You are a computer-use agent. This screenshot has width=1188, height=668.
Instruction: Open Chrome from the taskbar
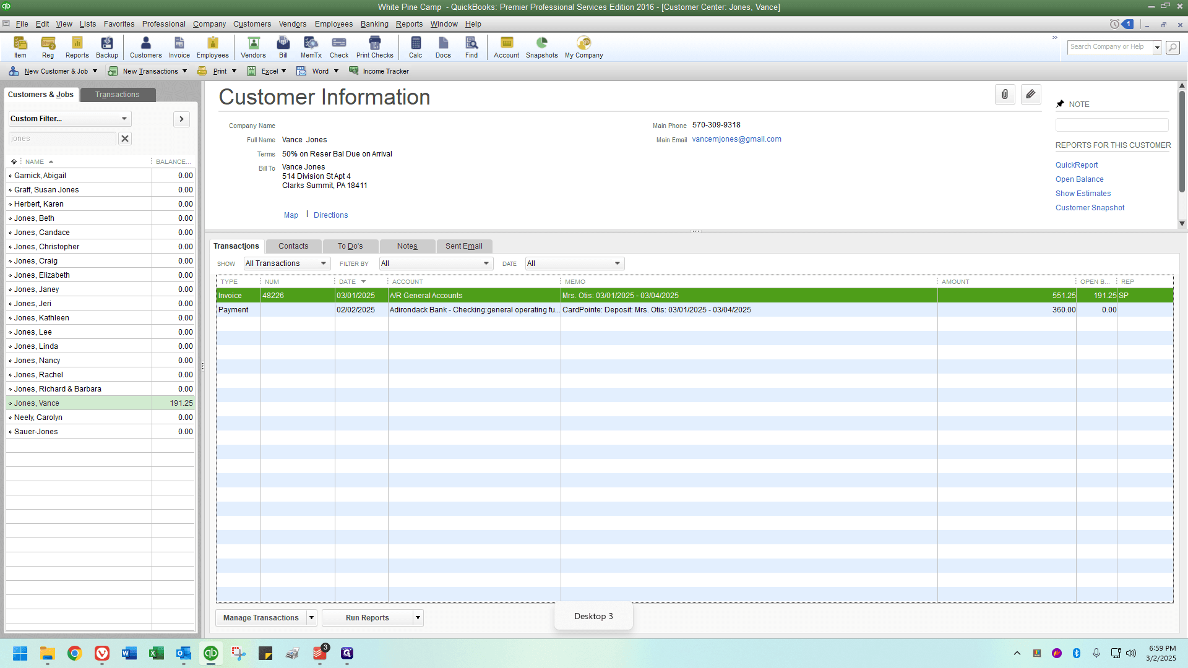pyautogui.click(x=75, y=653)
